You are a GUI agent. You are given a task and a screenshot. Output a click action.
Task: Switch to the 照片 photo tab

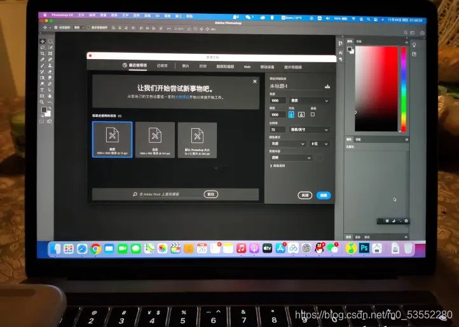coord(186,66)
